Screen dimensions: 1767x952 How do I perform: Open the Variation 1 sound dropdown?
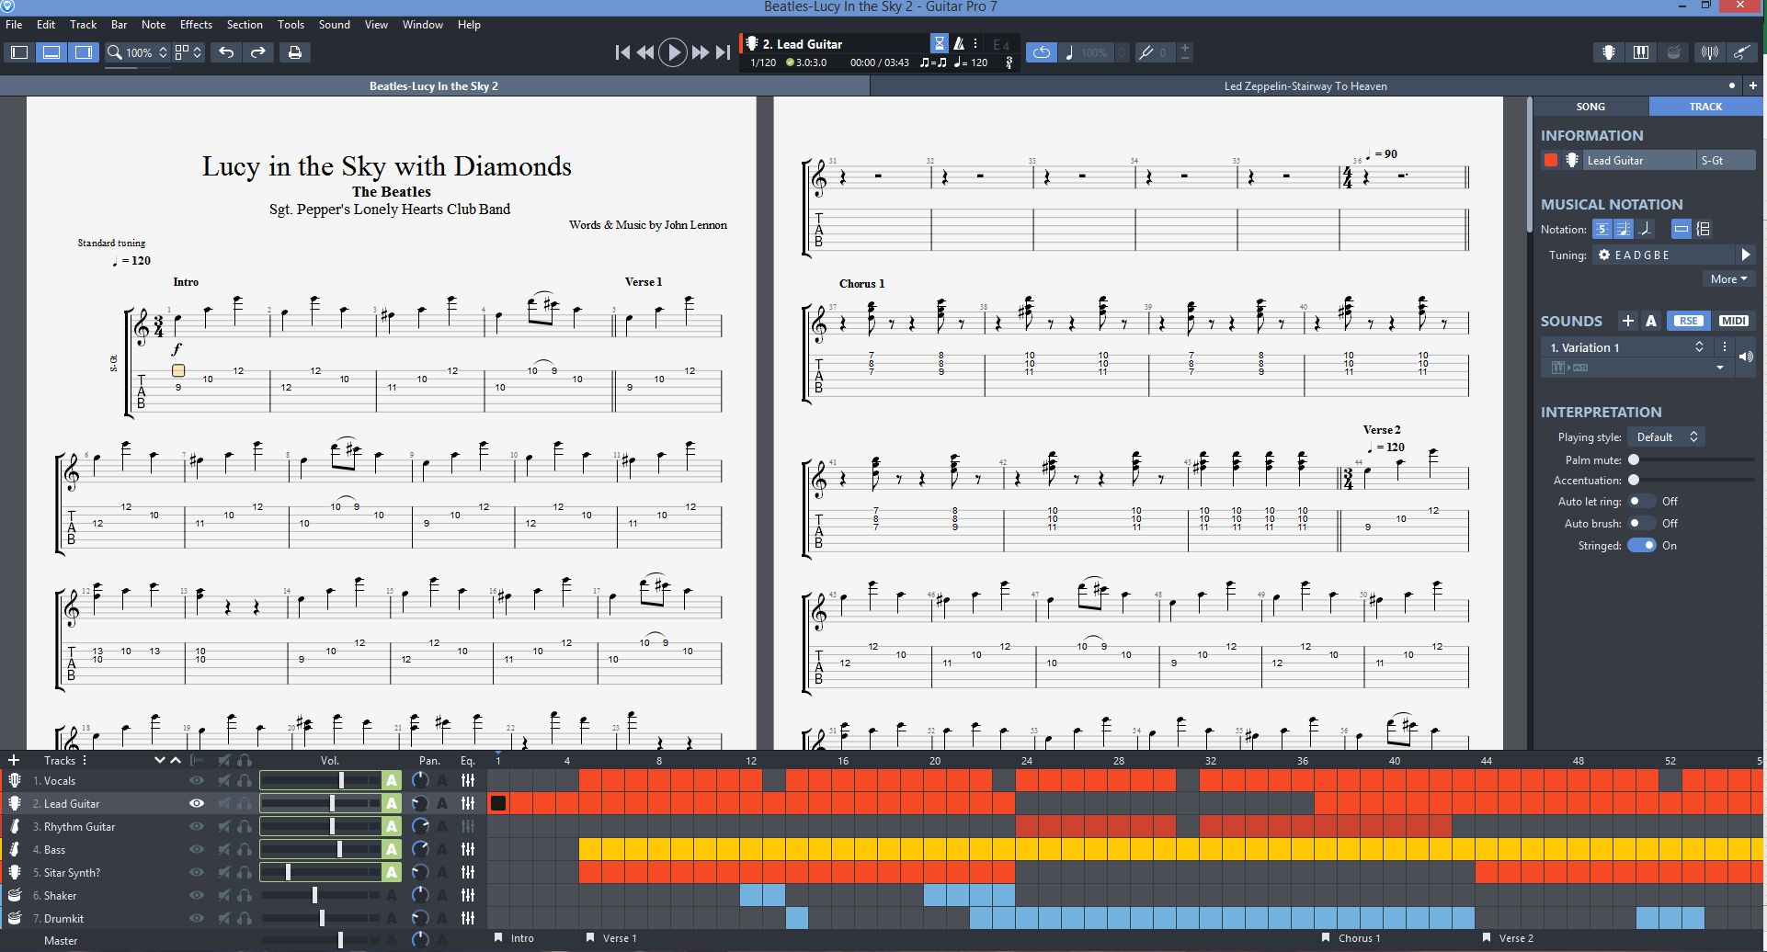pyautogui.click(x=1627, y=347)
